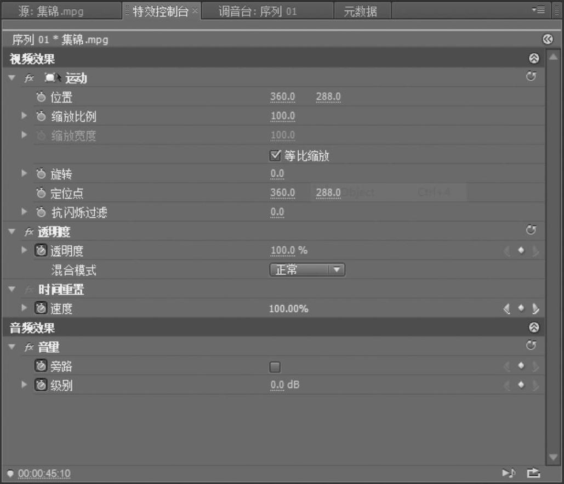Toggle the 运动 fx effect switch
Screen dimensions: 564x484
point(29,78)
